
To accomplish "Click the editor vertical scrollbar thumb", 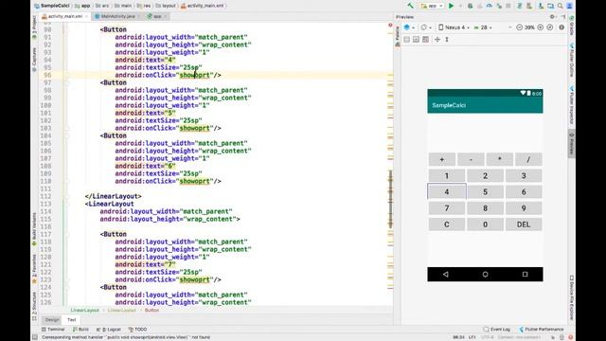I will tap(390, 199).
